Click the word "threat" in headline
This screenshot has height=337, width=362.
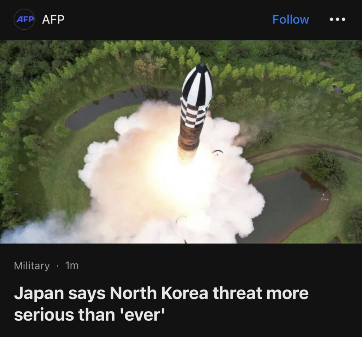[238, 293]
